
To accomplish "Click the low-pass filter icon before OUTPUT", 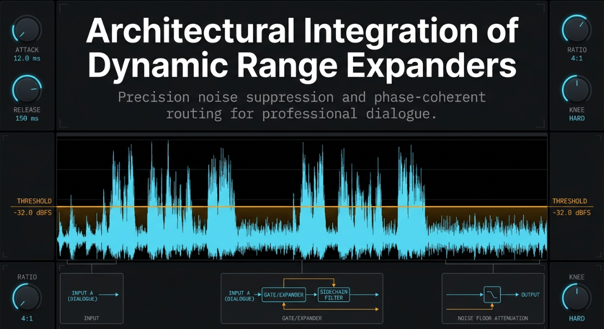I will (492, 295).
